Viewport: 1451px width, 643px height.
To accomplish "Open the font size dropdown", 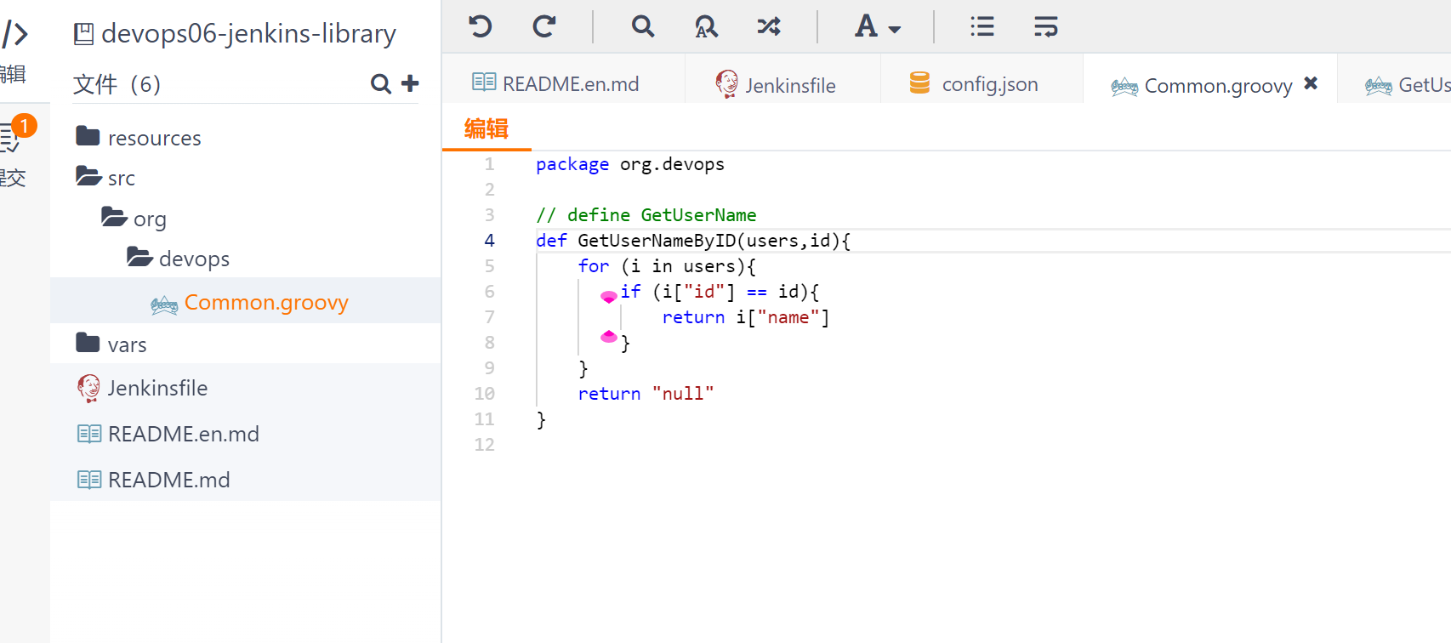I will tap(878, 26).
